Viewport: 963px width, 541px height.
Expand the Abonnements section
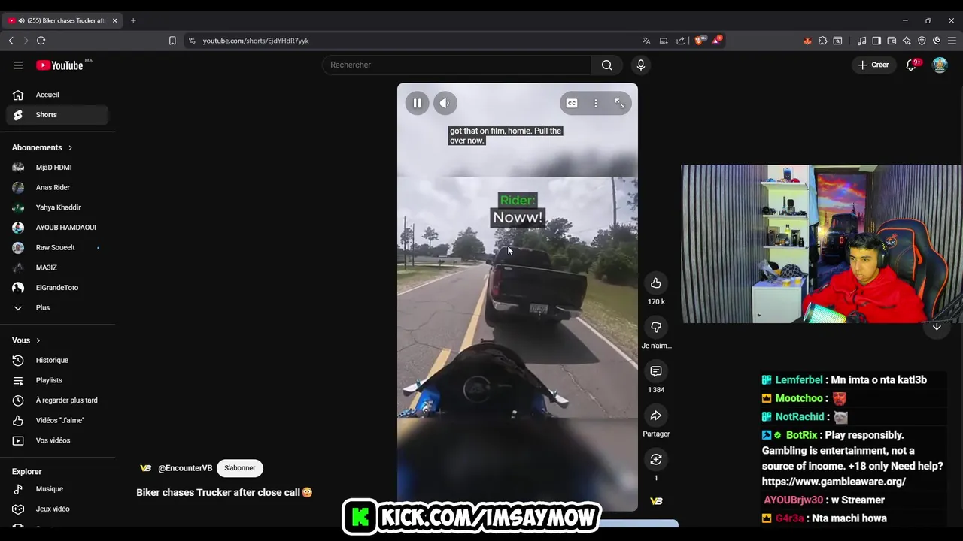tap(43, 147)
